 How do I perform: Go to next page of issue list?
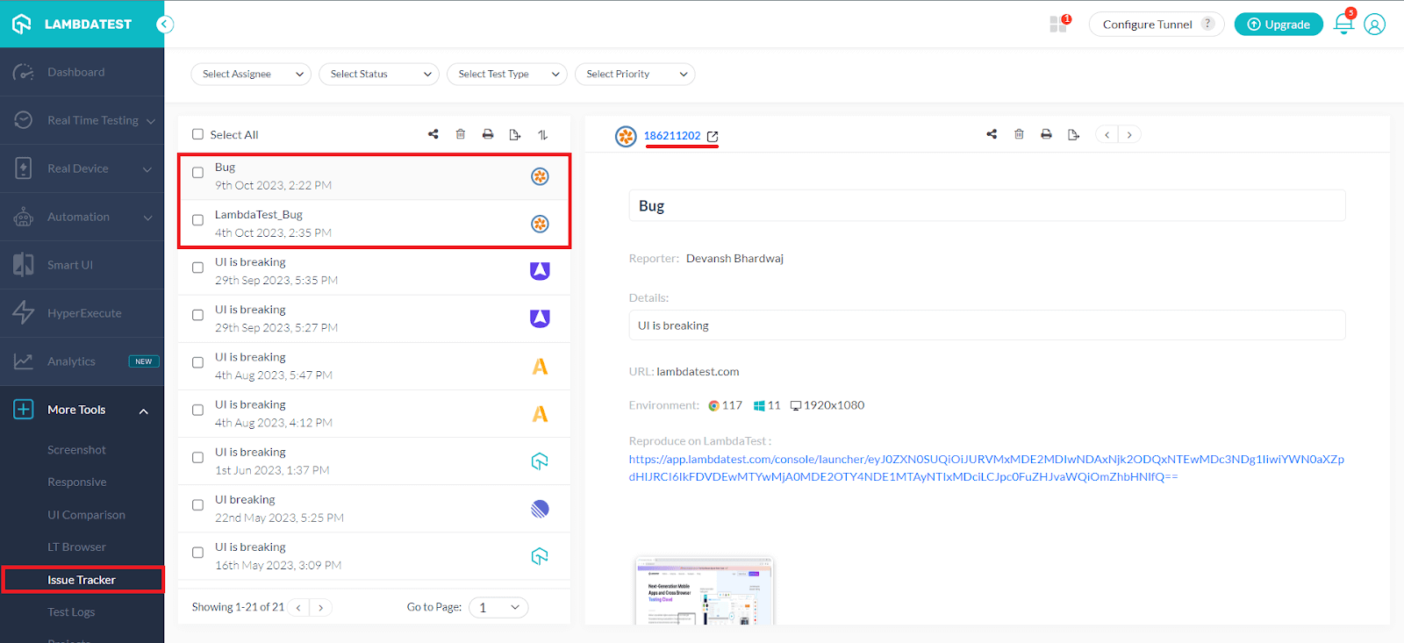[321, 607]
